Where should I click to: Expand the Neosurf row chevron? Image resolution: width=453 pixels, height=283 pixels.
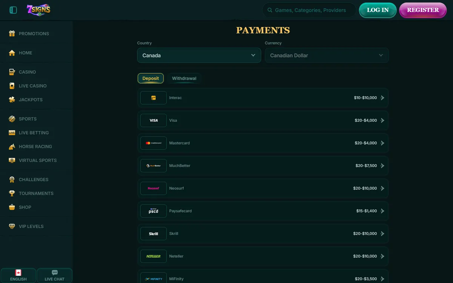(x=382, y=188)
